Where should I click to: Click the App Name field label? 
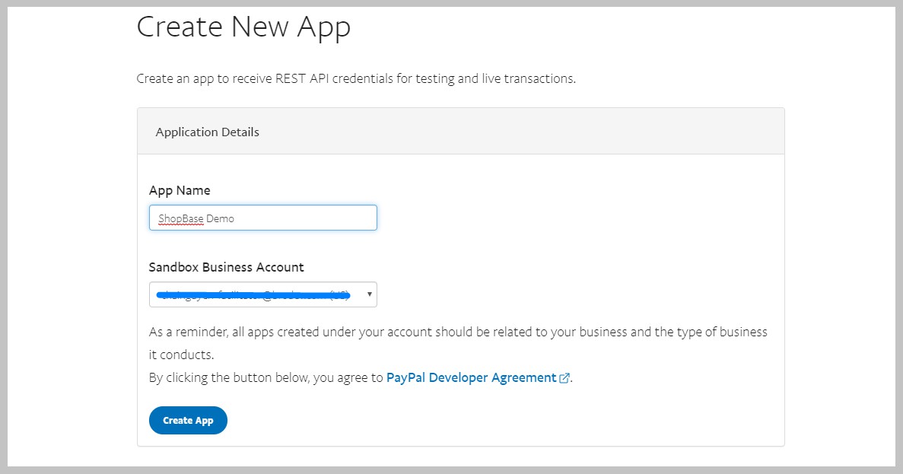click(x=180, y=190)
